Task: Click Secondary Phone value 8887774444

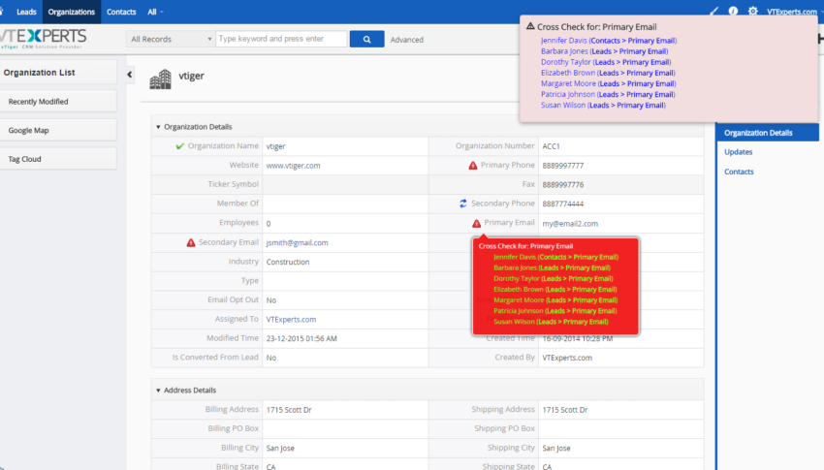Action: (x=563, y=204)
